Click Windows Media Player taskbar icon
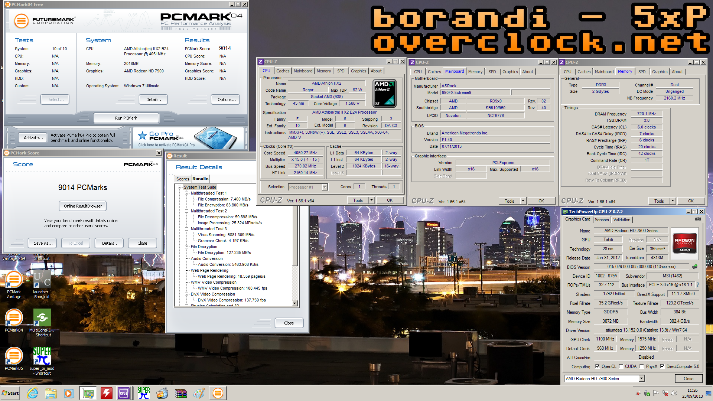 (69, 393)
